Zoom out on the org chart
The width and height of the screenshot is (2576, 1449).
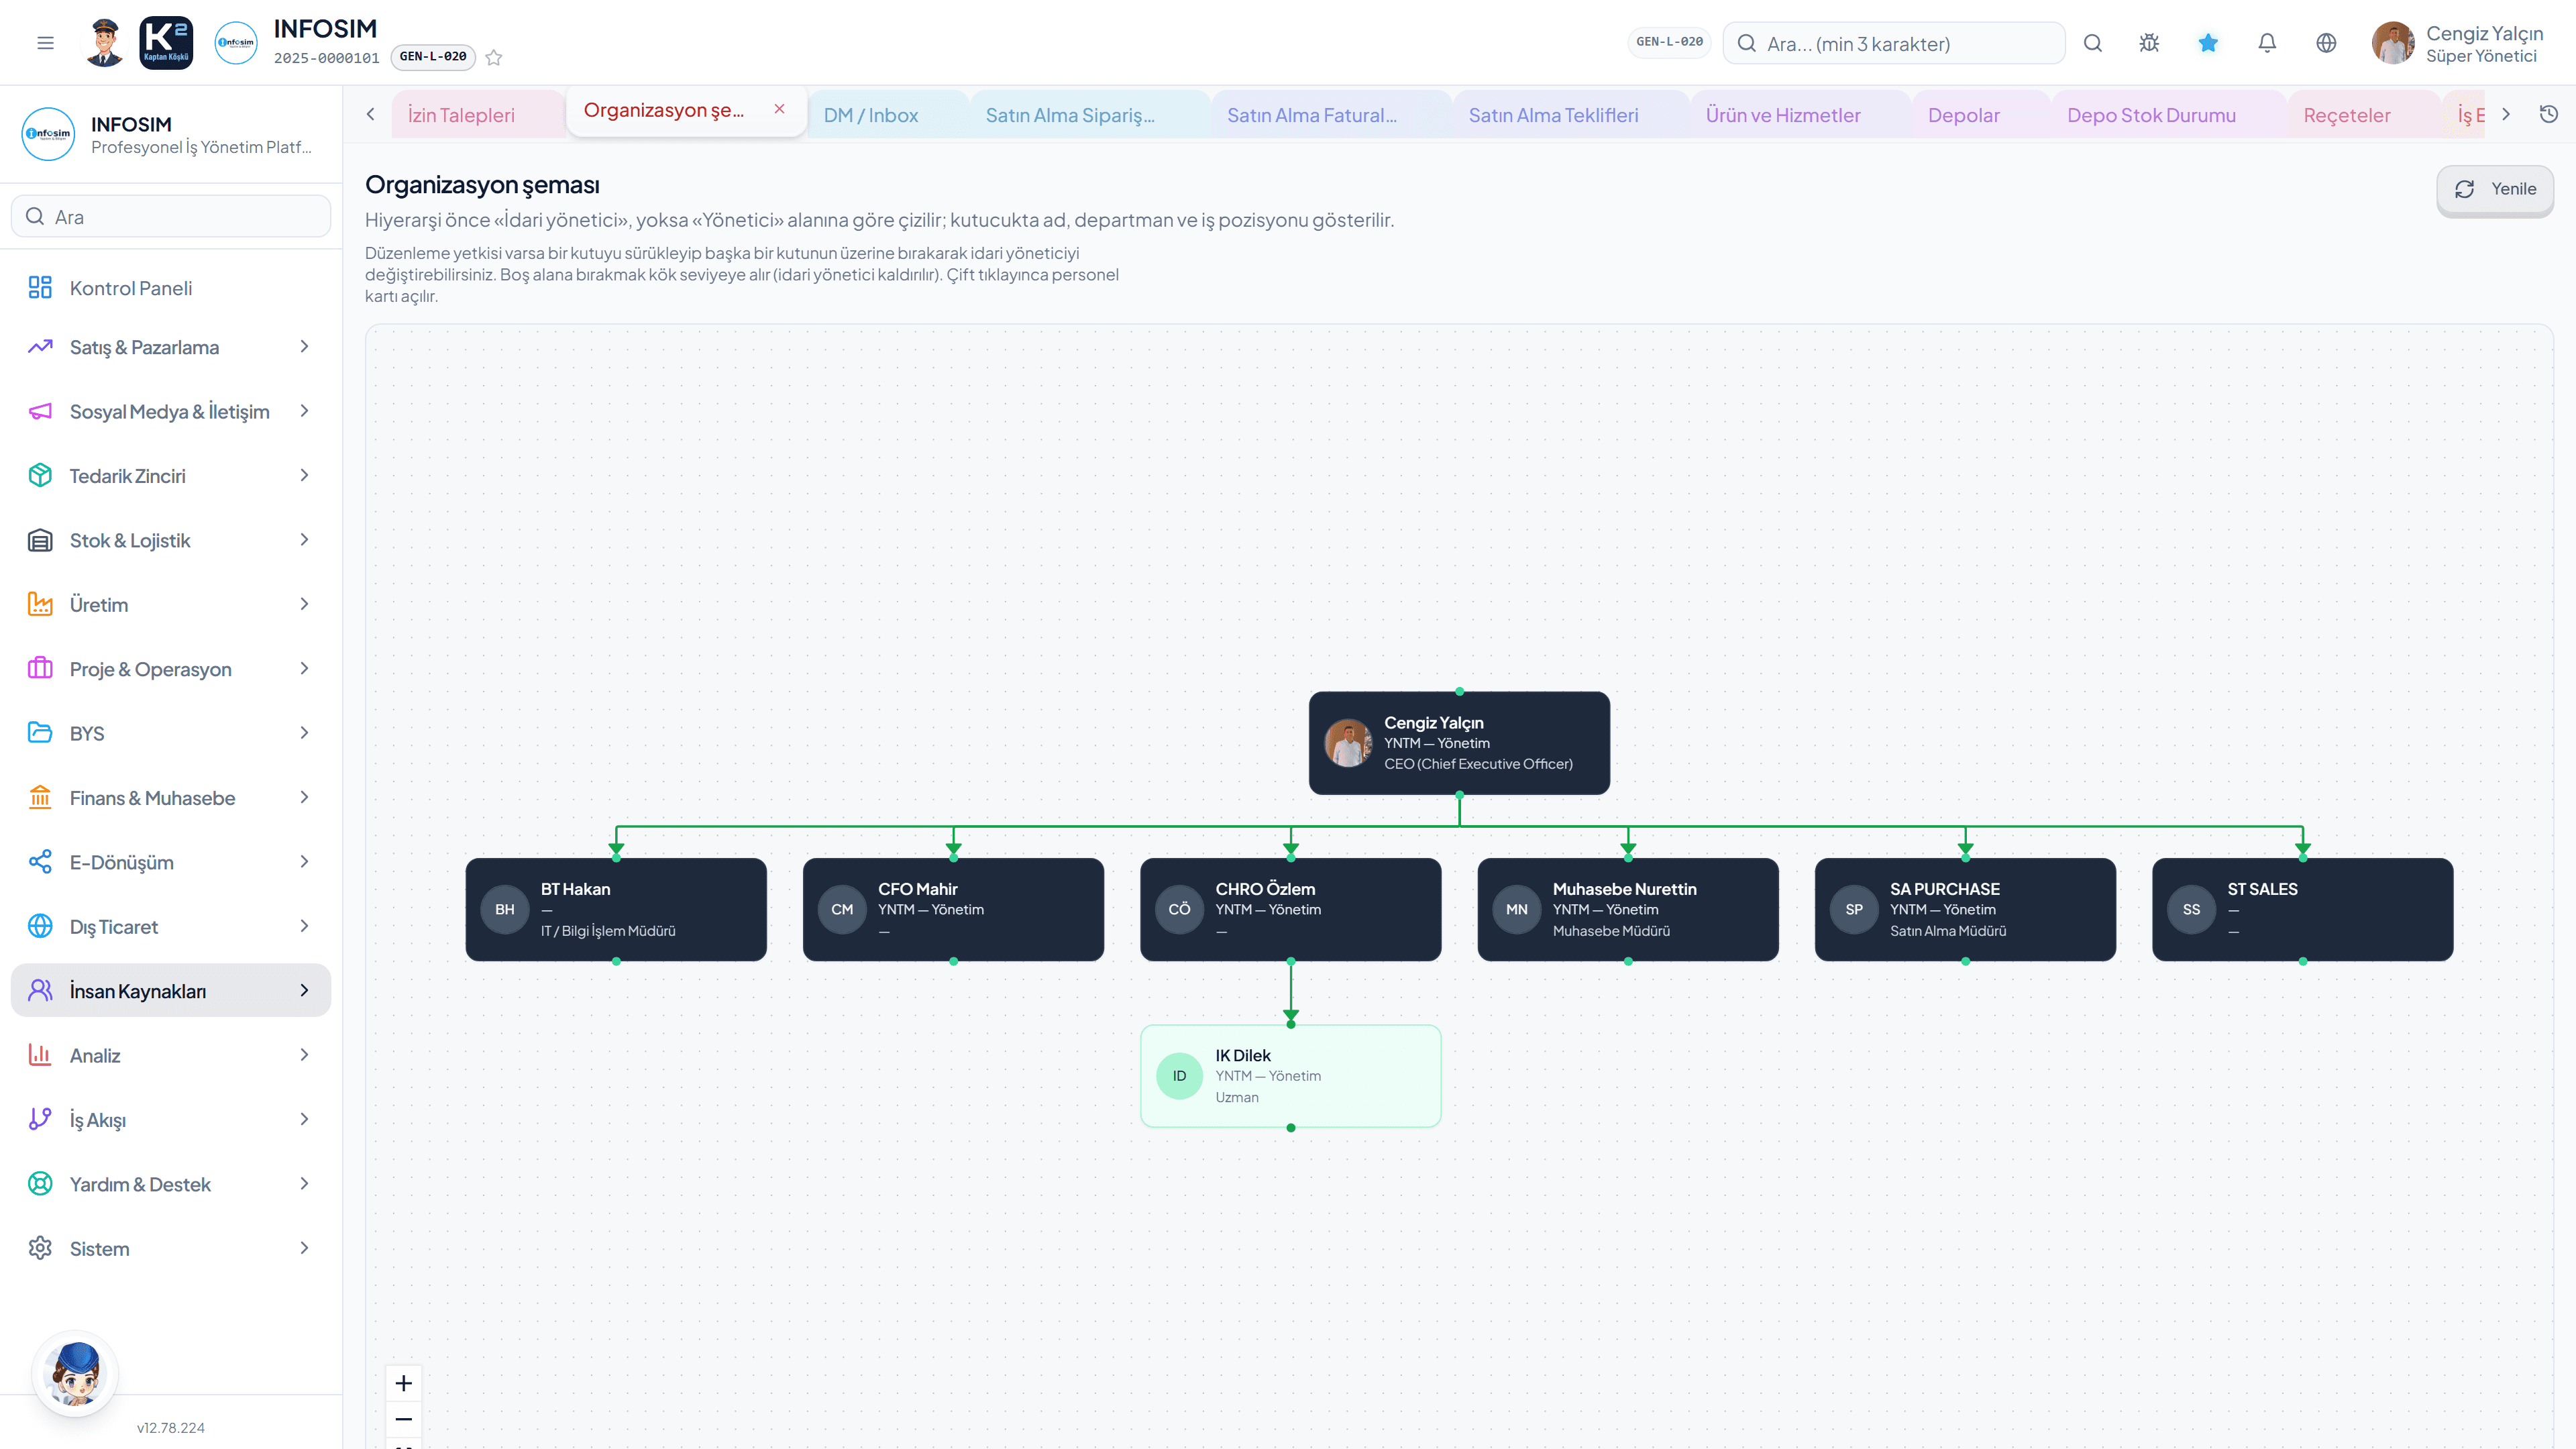tap(404, 1419)
